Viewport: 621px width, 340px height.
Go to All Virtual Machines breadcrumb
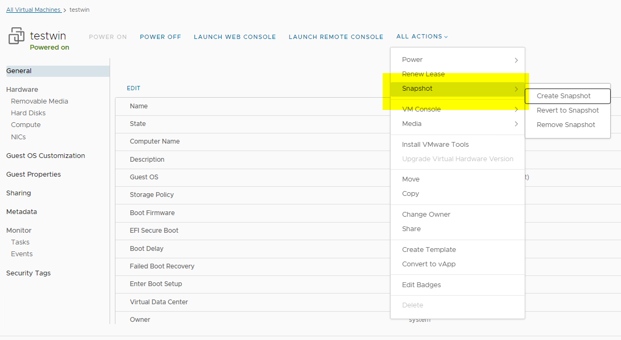[33, 10]
